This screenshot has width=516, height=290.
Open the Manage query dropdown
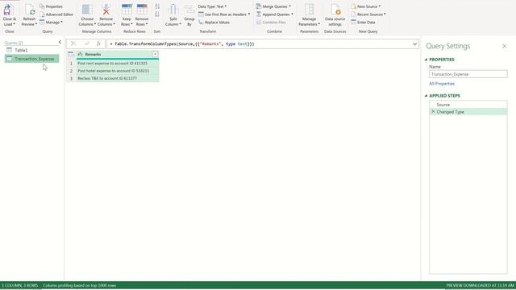[x=51, y=23]
